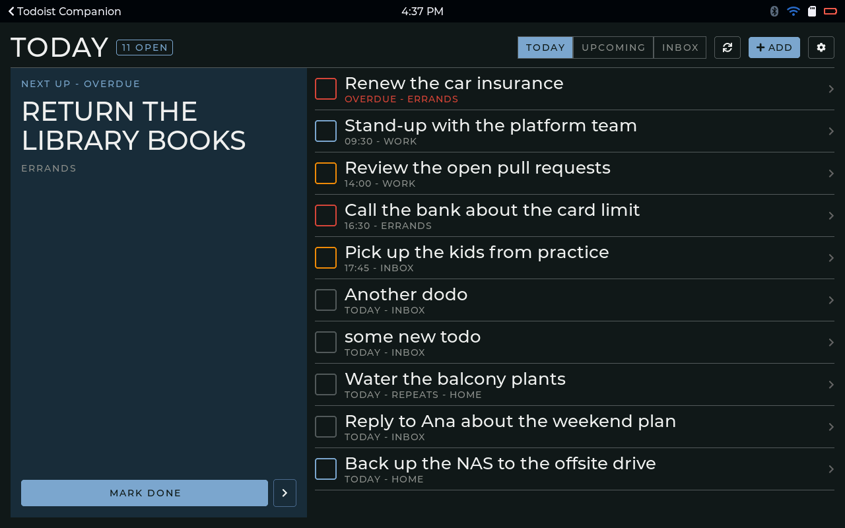The height and width of the screenshot is (528, 845).
Task: Expand Back up the NAS row chevron
Action: point(831,469)
